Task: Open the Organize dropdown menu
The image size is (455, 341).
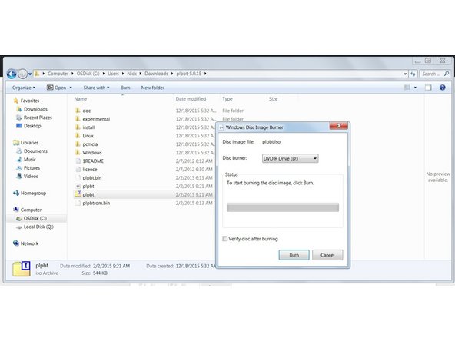Action: pyautogui.click(x=24, y=88)
